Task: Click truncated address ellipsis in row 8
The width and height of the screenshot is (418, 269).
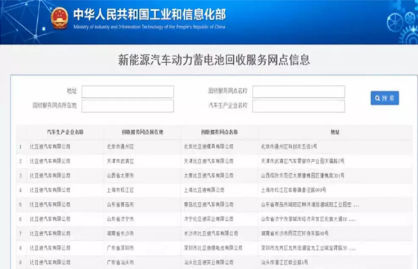Action: tap(352, 249)
